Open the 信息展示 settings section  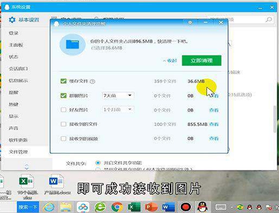pos(18,80)
